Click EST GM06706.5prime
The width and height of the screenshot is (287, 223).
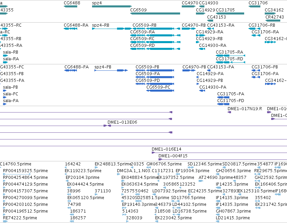point(164,164)
